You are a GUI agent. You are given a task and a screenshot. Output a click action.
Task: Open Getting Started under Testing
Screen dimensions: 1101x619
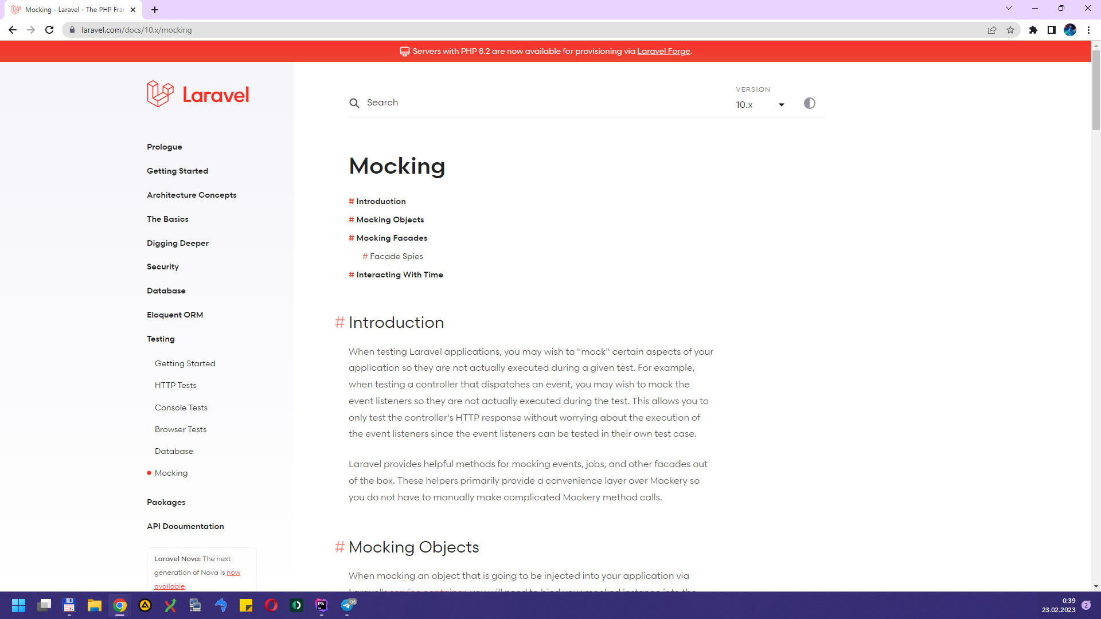click(185, 363)
